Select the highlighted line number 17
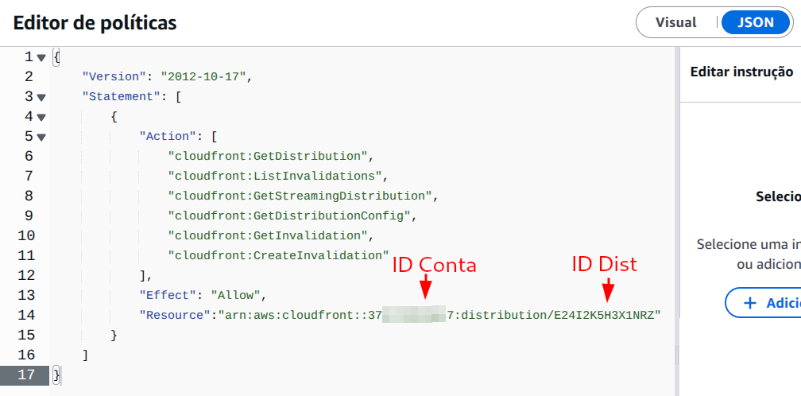 point(25,375)
